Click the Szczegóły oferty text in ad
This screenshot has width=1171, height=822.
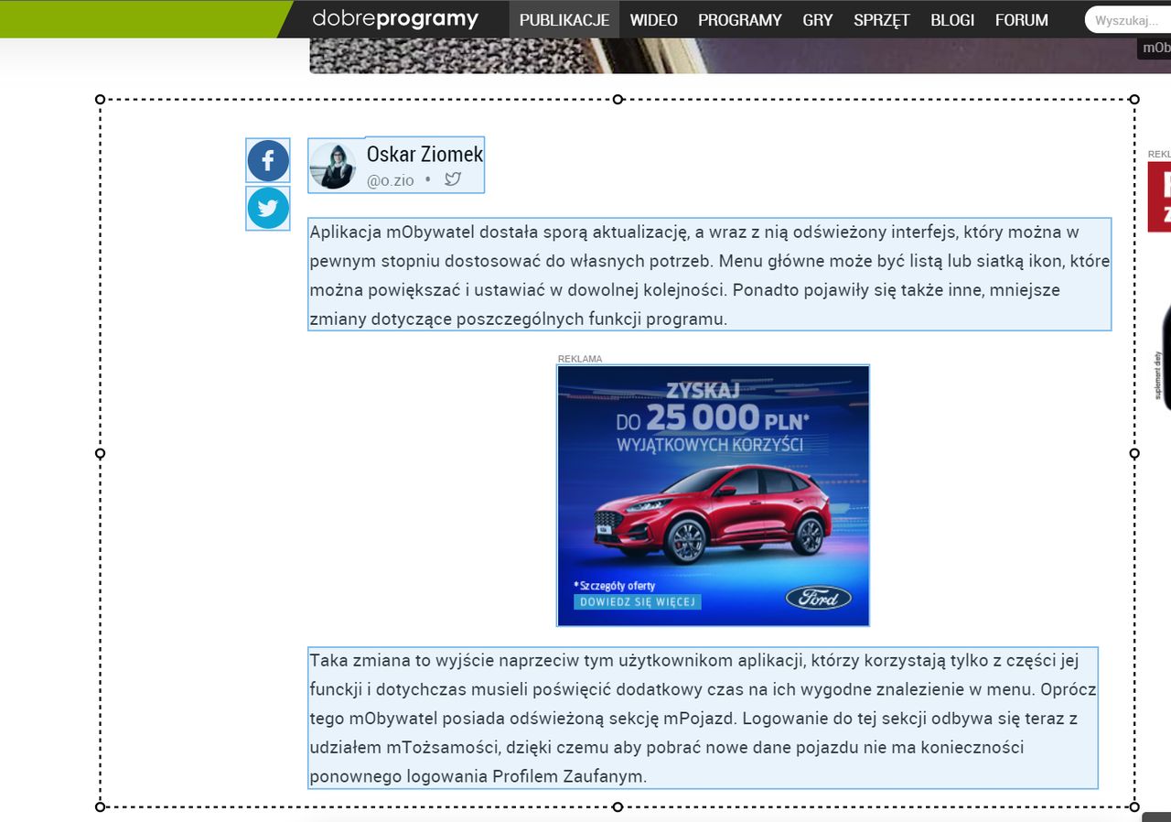click(x=616, y=585)
